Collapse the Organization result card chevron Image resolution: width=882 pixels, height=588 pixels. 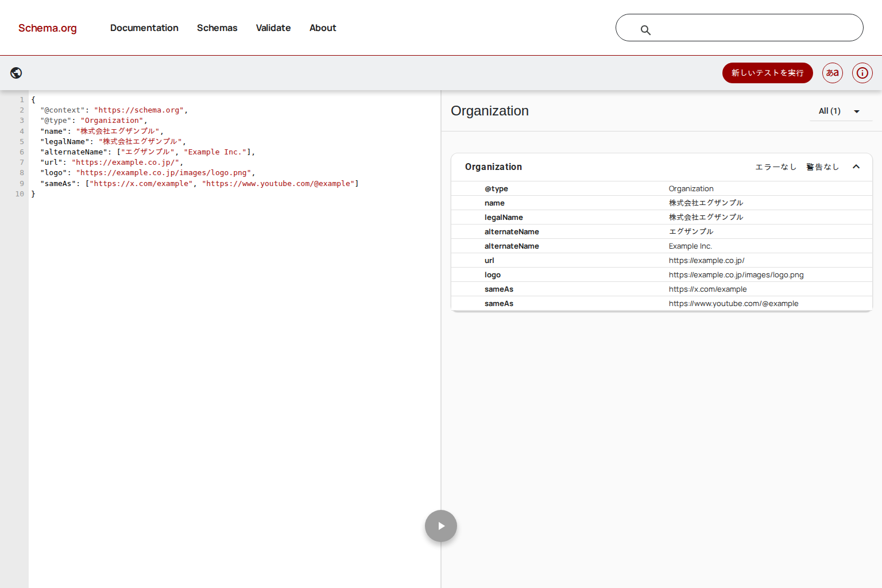[x=856, y=167]
